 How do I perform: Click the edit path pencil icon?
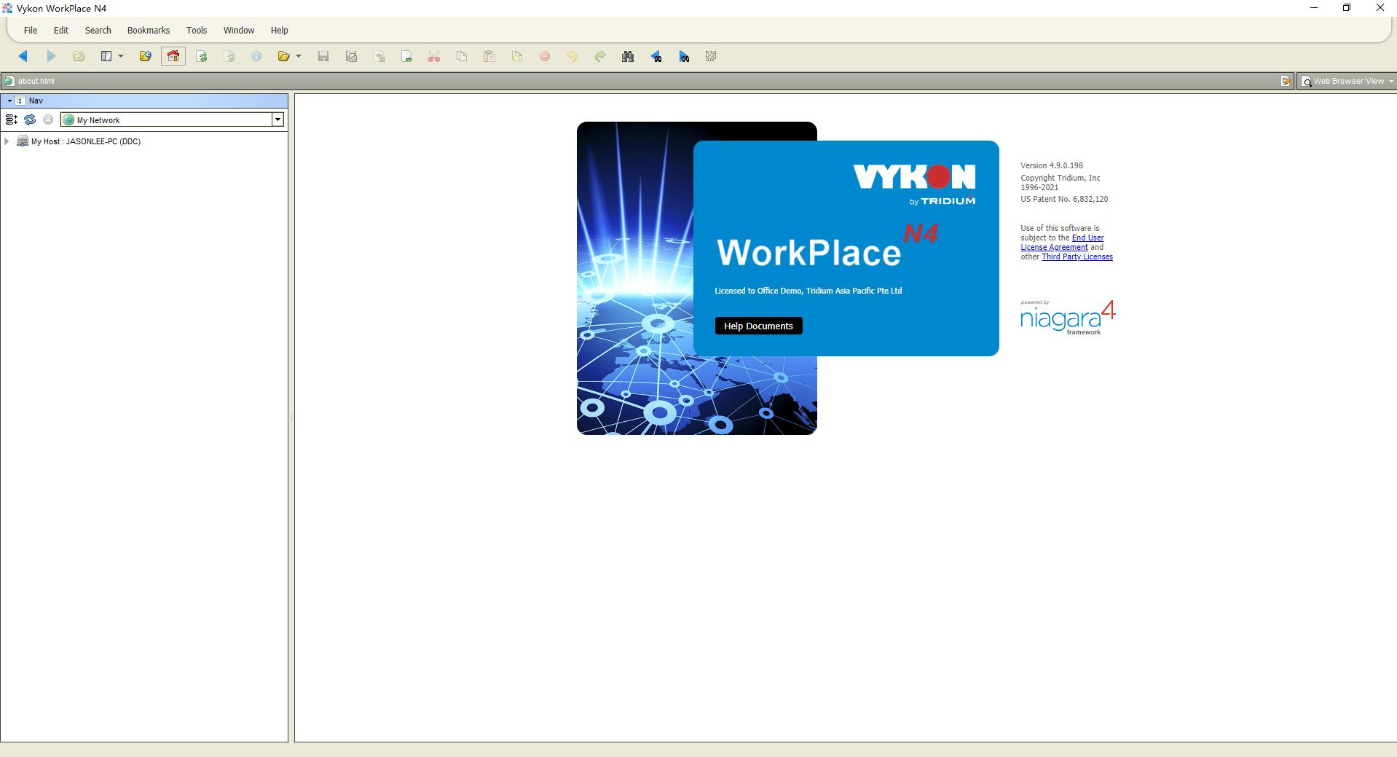click(1286, 81)
